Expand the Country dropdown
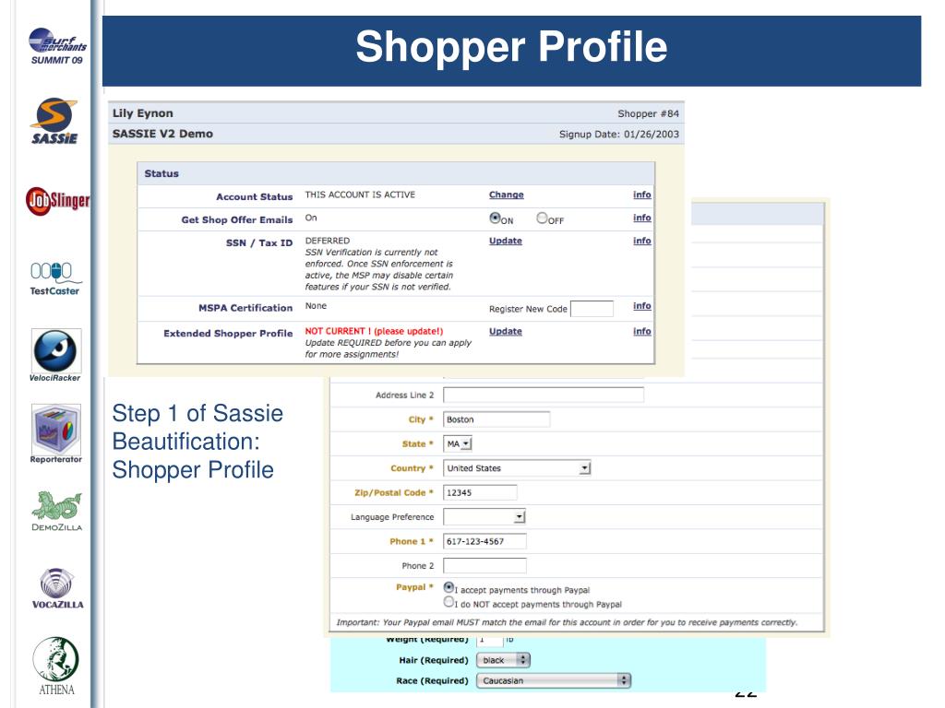 583,468
